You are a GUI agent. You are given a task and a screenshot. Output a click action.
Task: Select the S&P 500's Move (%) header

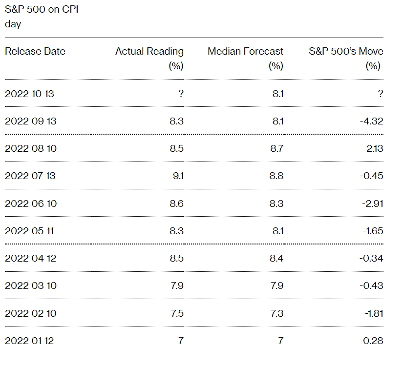pos(346,58)
